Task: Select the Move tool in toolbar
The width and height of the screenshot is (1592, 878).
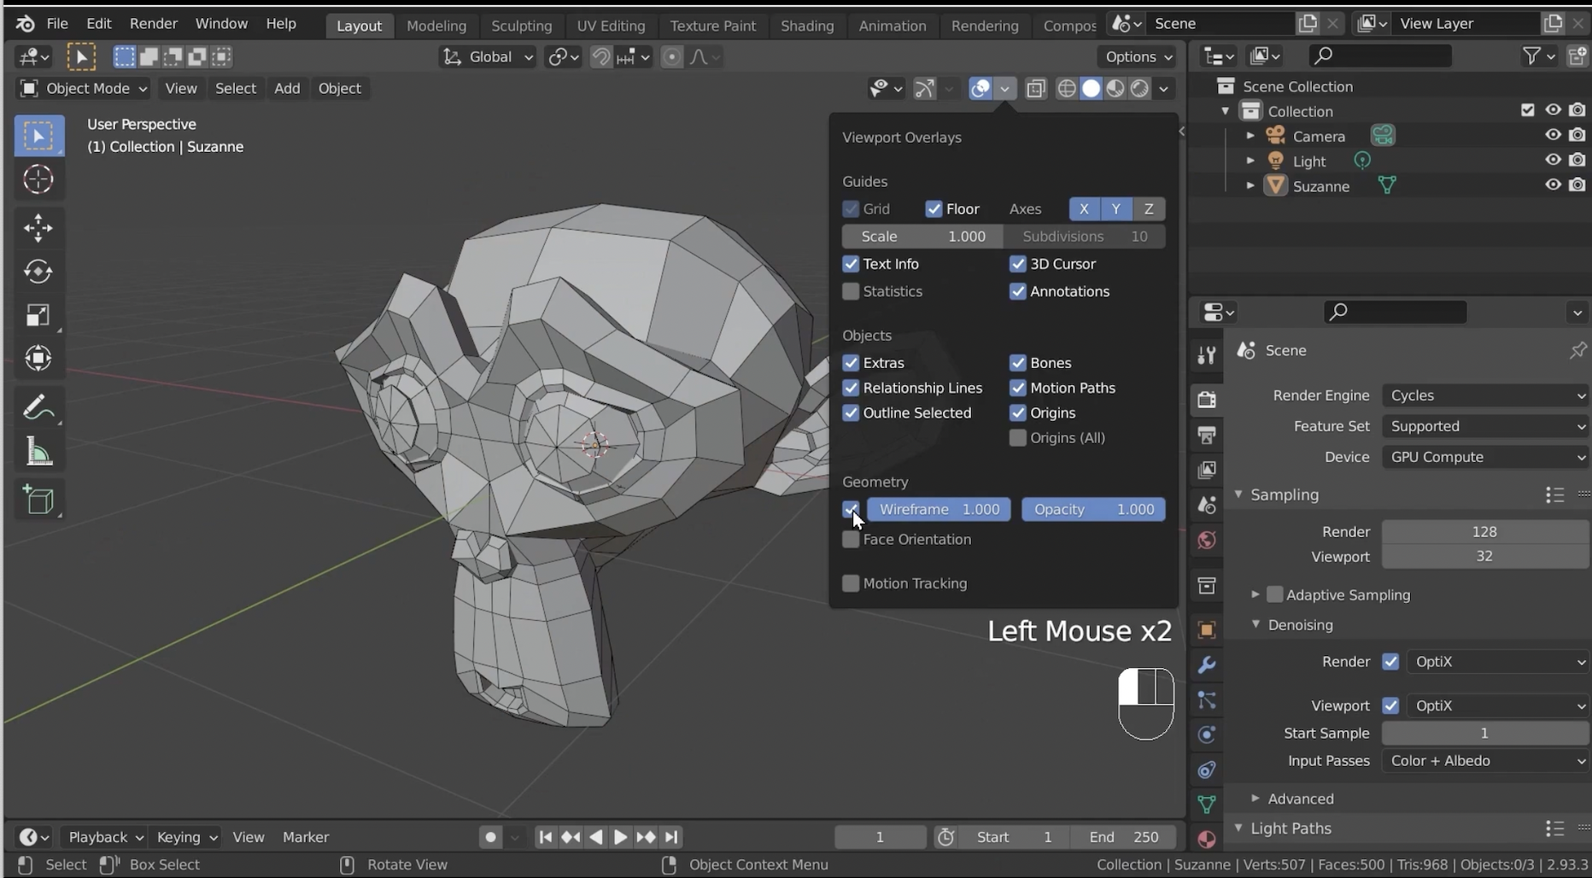Action: (x=38, y=227)
